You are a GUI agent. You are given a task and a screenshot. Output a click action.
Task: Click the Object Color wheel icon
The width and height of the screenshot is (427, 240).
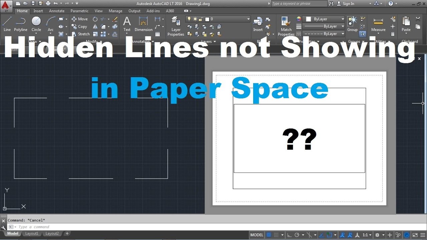(x=299, y=19)
